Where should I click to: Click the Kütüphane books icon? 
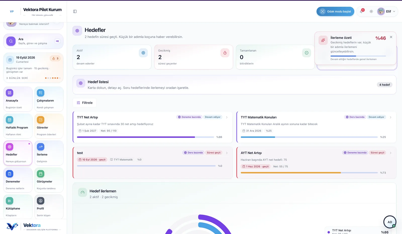click(10, 201)
